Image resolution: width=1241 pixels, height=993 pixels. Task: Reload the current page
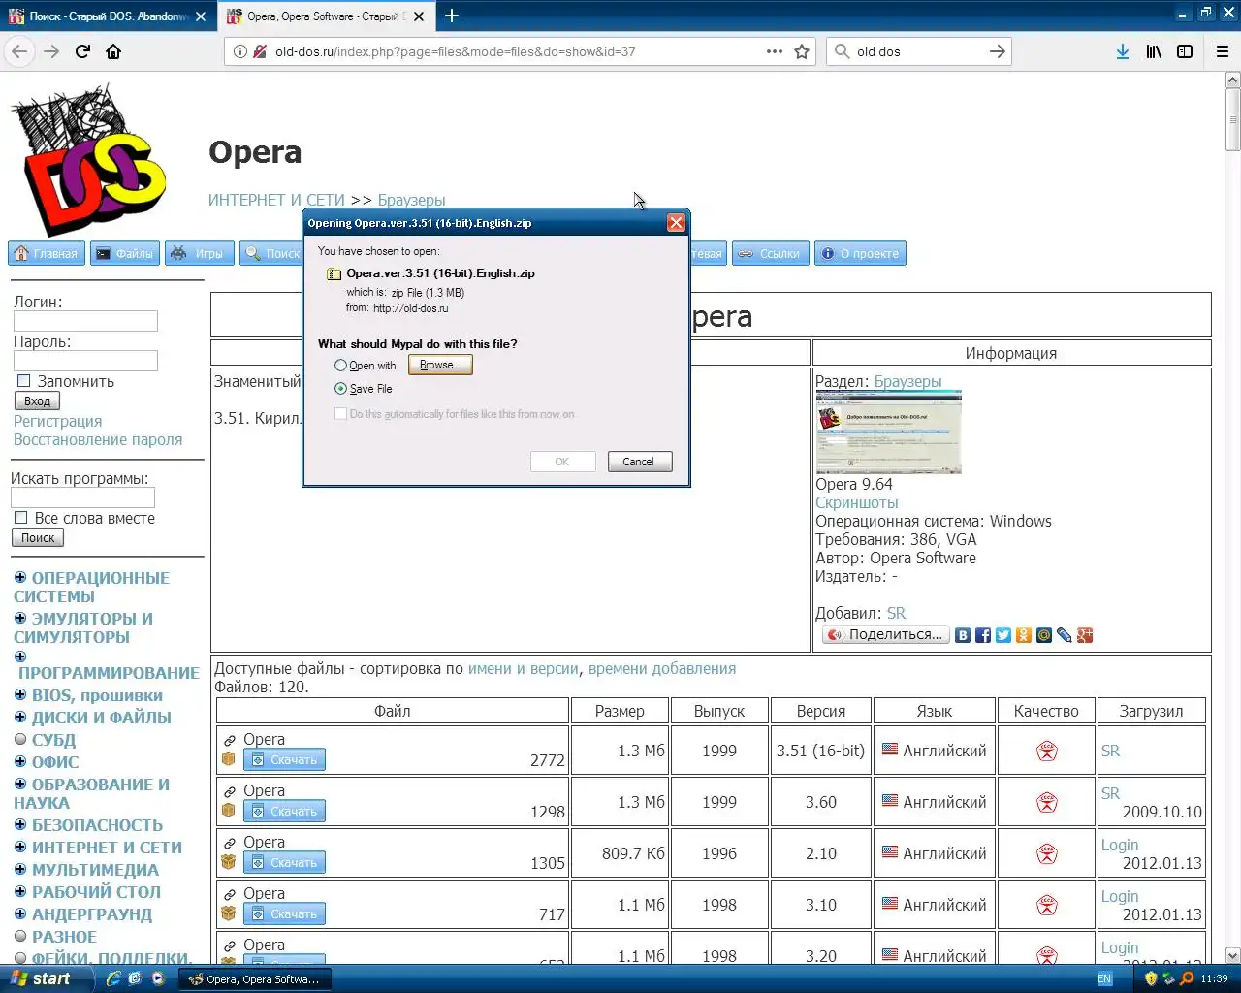(x=82, y=51)
